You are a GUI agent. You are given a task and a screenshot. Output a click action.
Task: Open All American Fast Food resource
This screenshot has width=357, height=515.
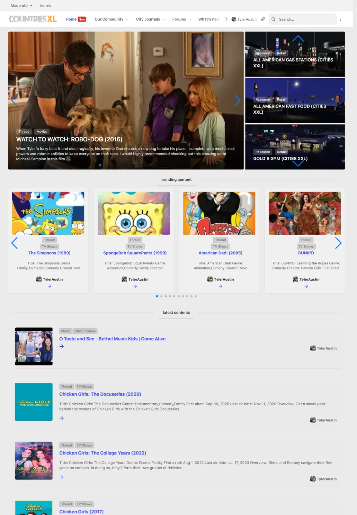pyautogui.click(x=290, y=109)
